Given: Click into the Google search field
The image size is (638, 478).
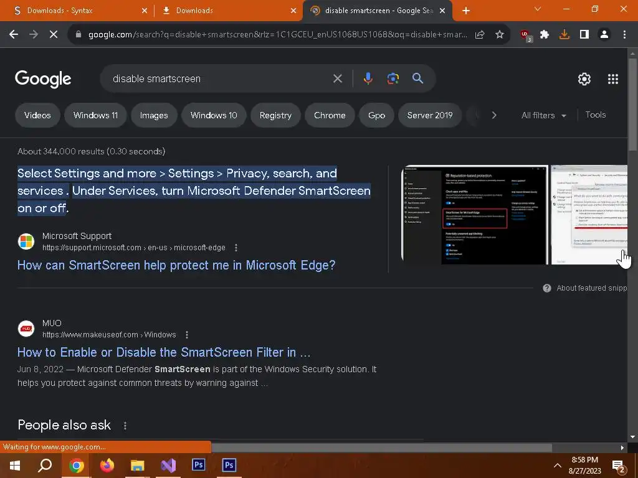Looking at the screenshot, I should pyautogui.click(x=220, y=78).
